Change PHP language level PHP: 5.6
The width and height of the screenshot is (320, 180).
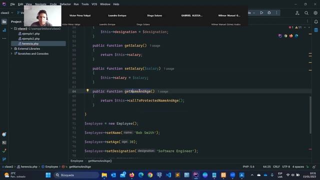[248, 166]
